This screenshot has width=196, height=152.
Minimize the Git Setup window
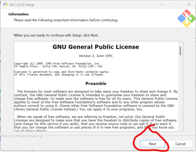[x=162, y=4]
